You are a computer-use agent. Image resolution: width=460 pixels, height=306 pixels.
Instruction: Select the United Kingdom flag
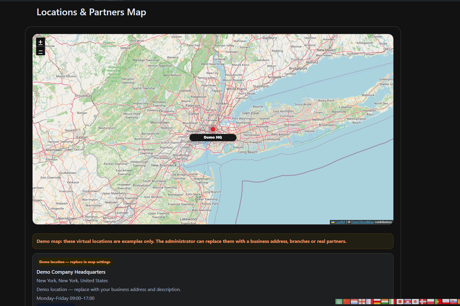pos(362,302)
